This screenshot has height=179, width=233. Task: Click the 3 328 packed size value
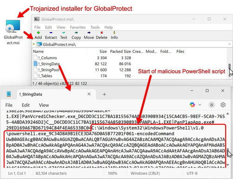tap(126, 58)
